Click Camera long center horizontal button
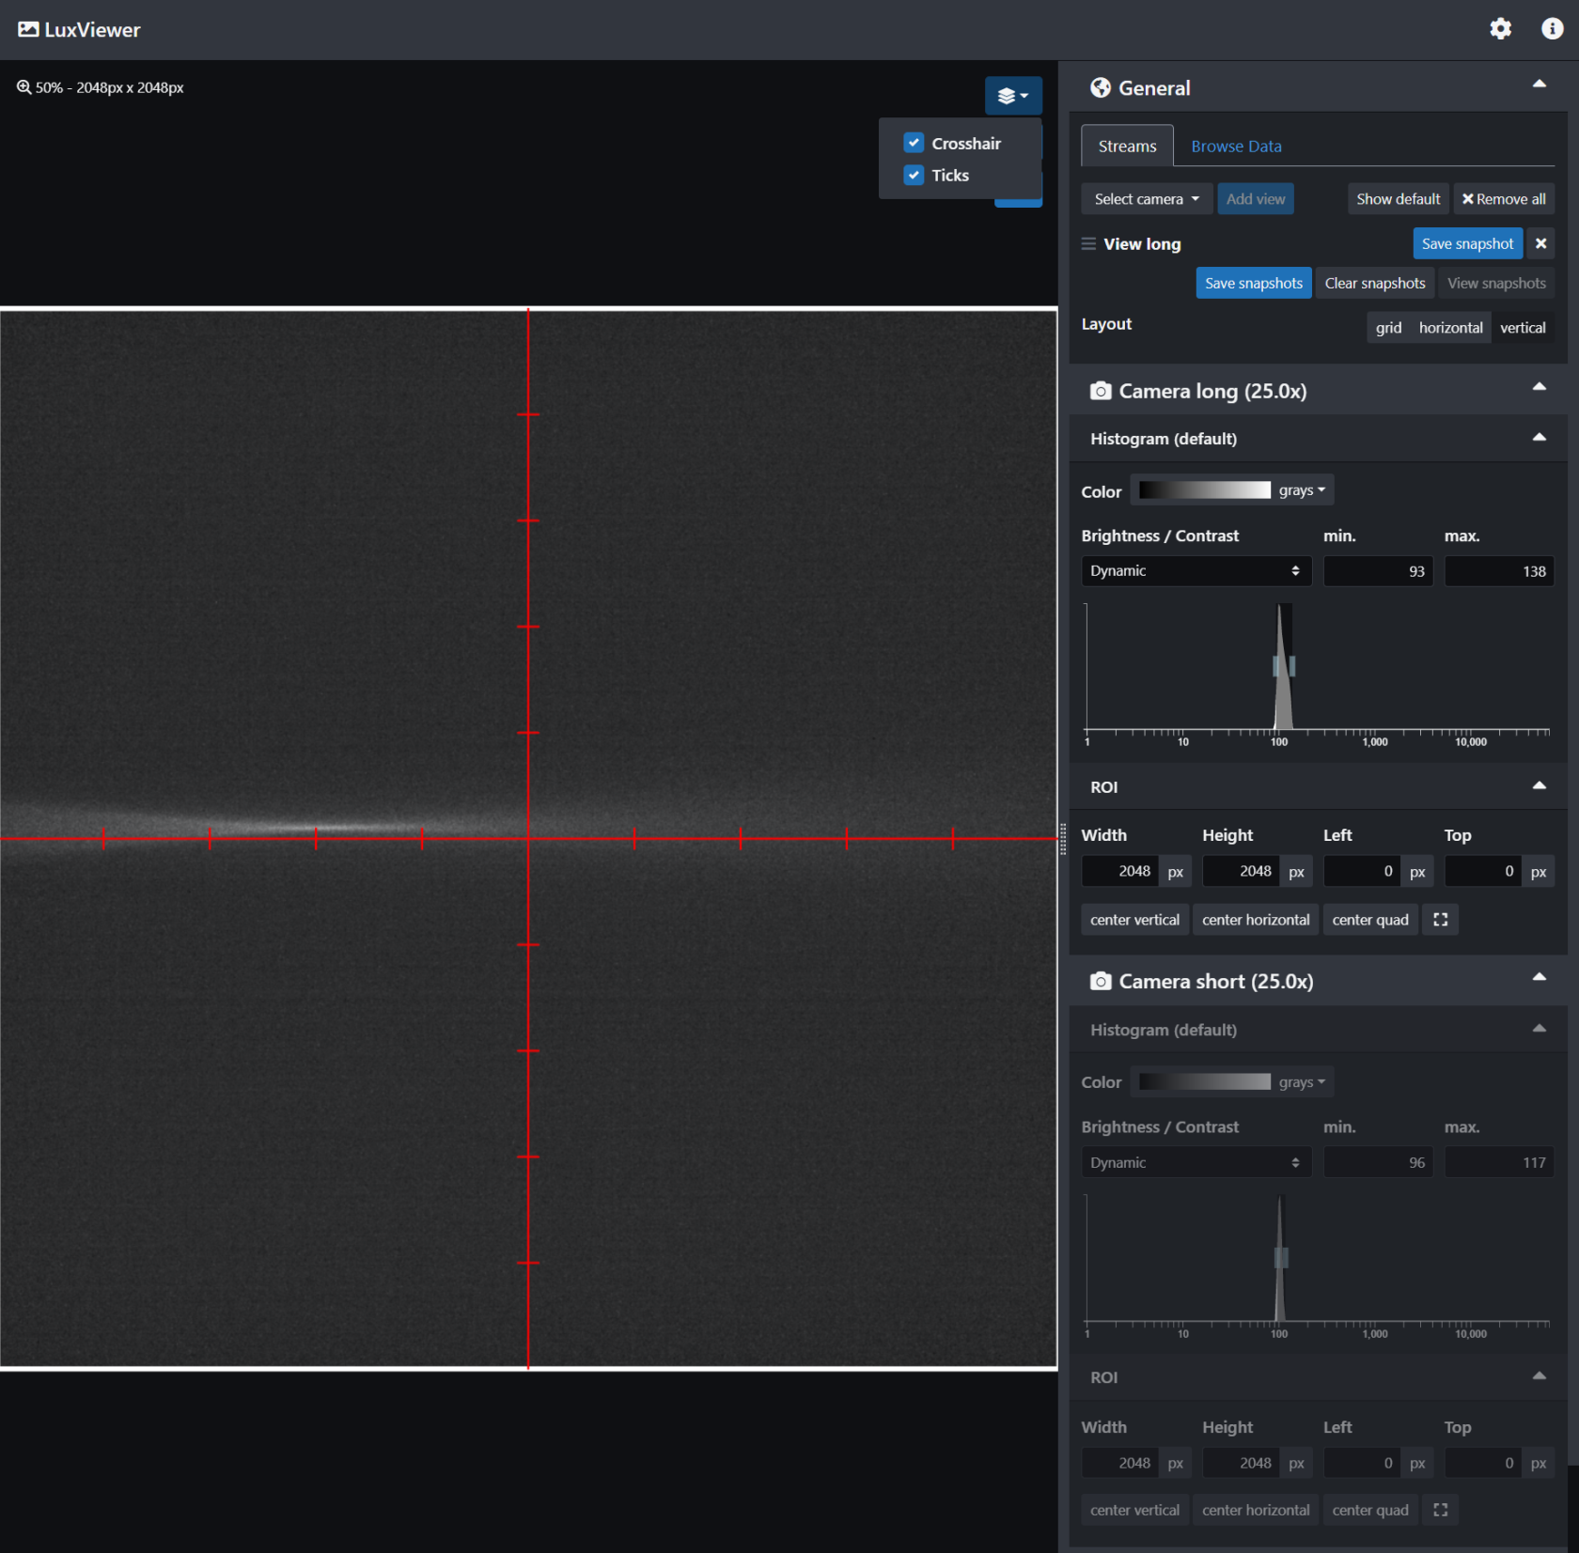The width and height of the screenshot is (1579, 1553). coord(1256,920)
